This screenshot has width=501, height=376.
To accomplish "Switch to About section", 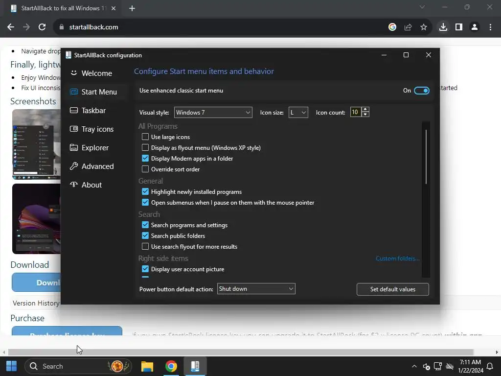I will (91, 185).
